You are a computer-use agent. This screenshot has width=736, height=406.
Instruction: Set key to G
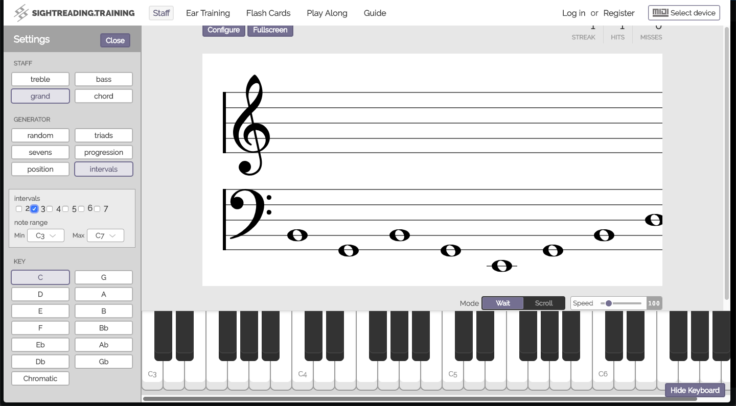coord(104,277)
